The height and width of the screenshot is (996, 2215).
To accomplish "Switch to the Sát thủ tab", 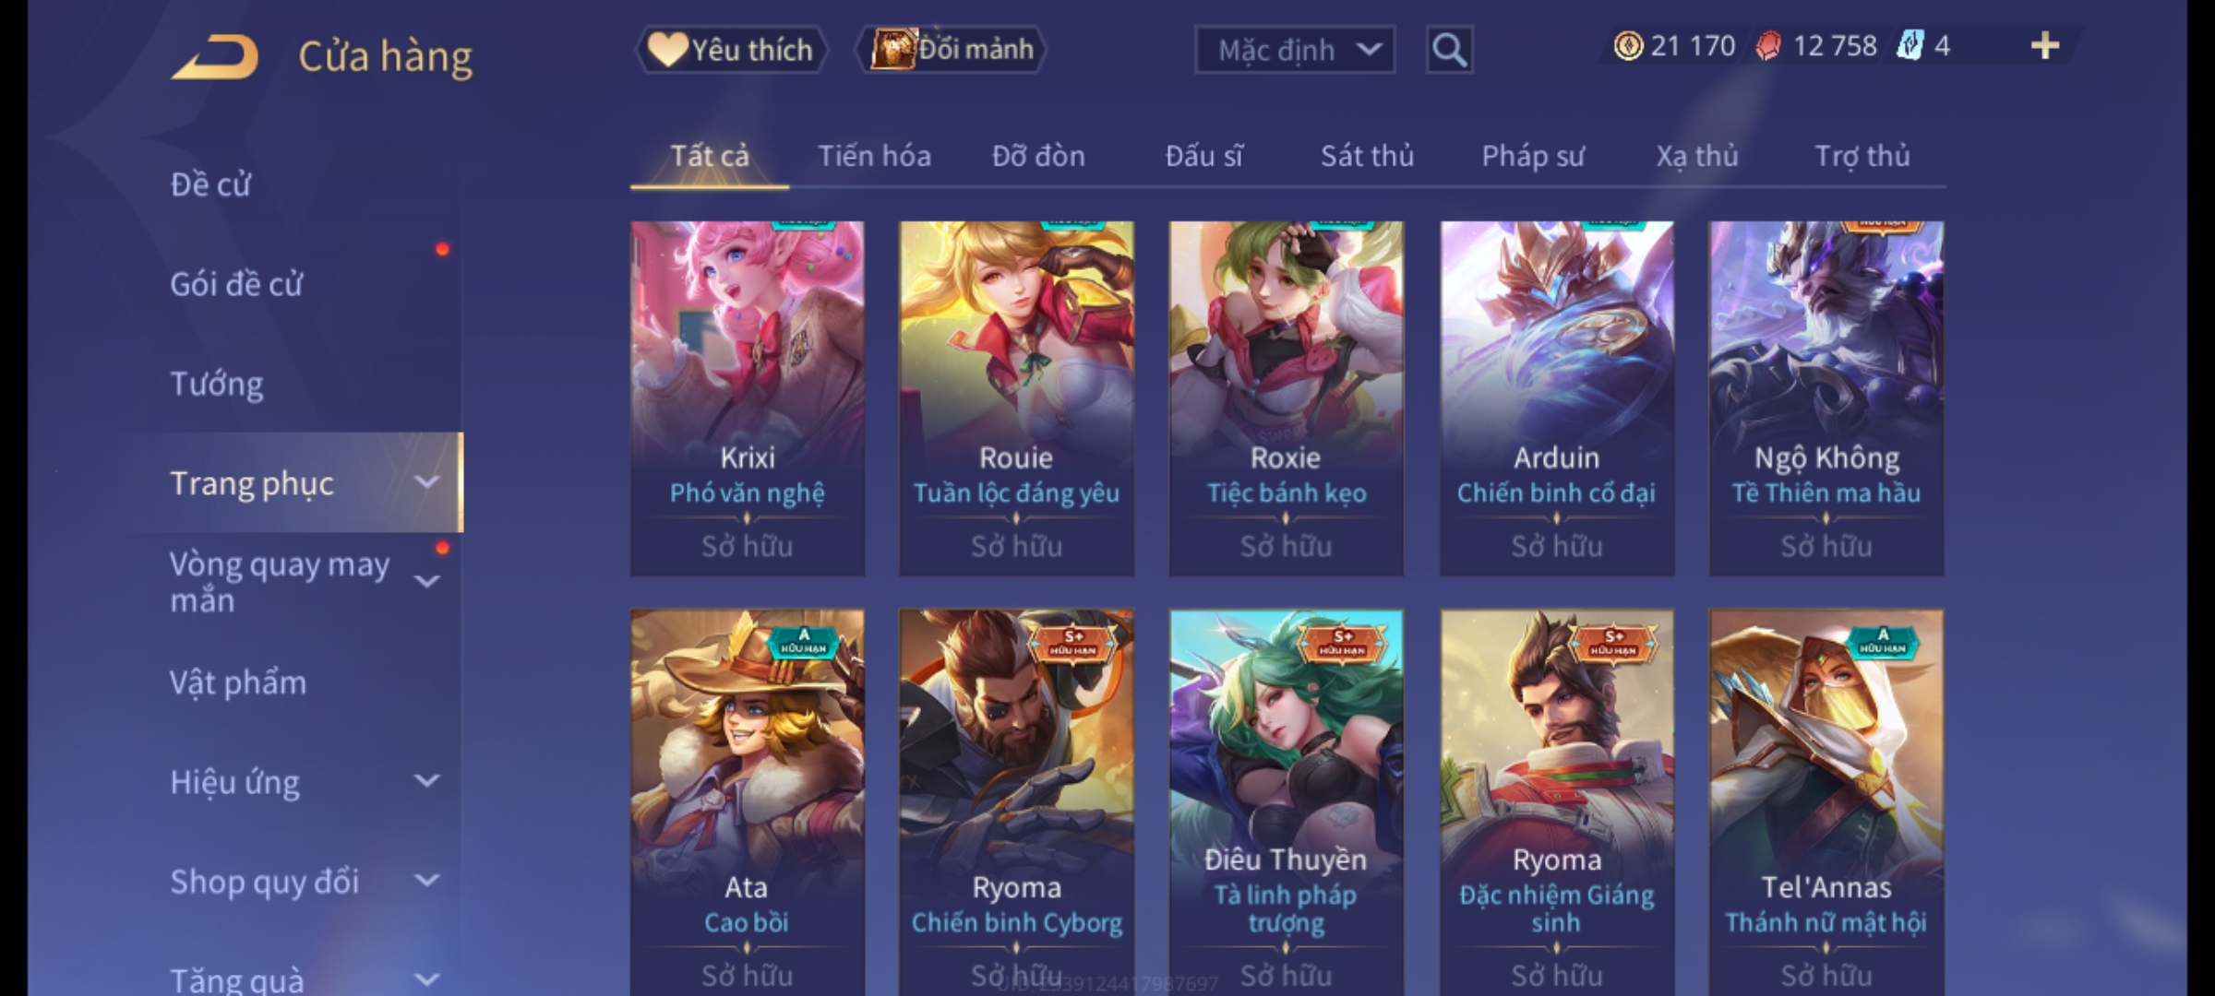I will (x=1367, y=156).
